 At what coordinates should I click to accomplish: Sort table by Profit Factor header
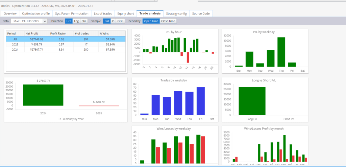61,33
